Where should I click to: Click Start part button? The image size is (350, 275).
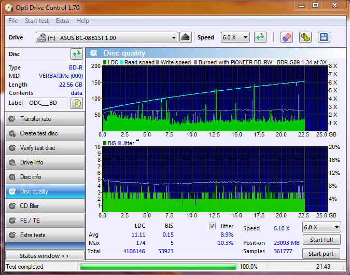321,254
